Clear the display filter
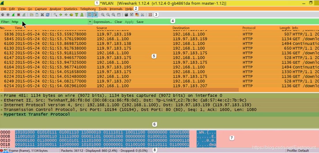The image size is (319, 153). tap(119, 22)
